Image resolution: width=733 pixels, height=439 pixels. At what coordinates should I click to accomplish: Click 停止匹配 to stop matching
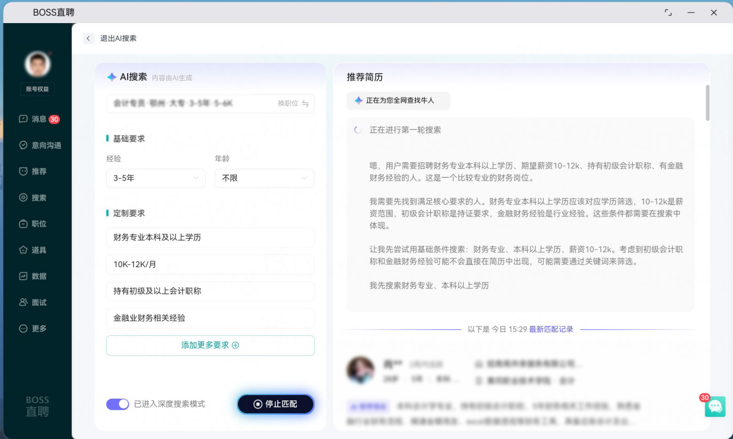pyautogui.click(x=276, y=404)
